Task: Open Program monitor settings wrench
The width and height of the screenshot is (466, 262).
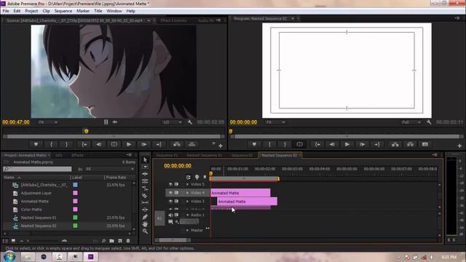Action: click(x=429, y=122)
